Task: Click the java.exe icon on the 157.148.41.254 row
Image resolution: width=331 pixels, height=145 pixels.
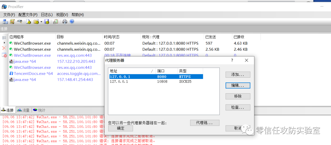Action: pos(11,80)
